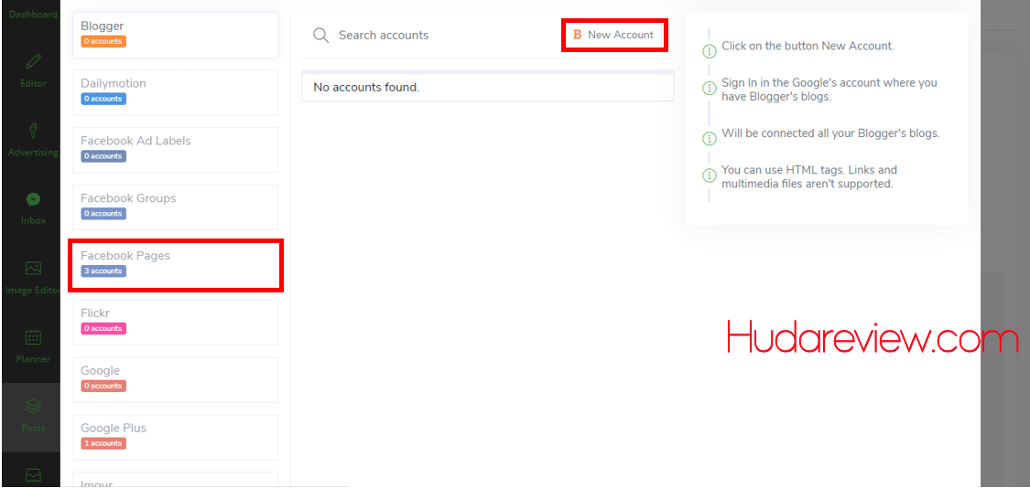The height and width of the screenshot is (488, 1030).
Task: Select Flickr in the network list
Action: [x=175, y=322]
